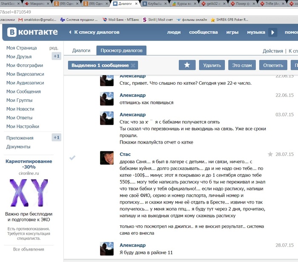Switch to the Клубы browser tab
298x262 pixels.
point(154,3)
